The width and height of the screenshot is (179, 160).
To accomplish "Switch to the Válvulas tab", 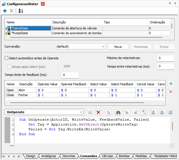I will coord(107,156).
